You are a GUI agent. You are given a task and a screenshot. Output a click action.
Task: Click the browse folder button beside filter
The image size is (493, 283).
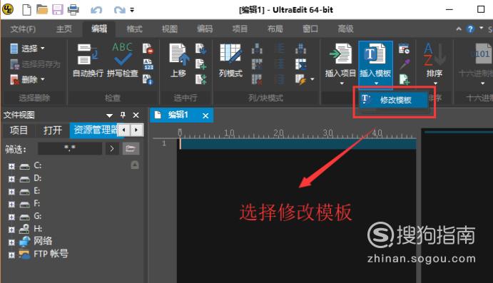[131, 148]
